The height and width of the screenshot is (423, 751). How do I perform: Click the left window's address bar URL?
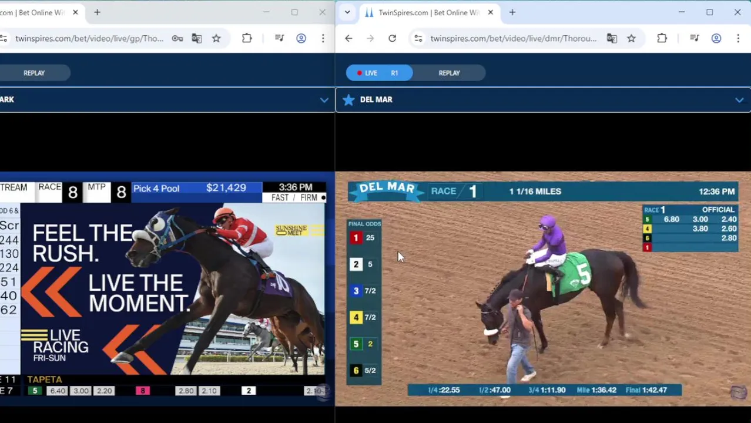[89, 38]
